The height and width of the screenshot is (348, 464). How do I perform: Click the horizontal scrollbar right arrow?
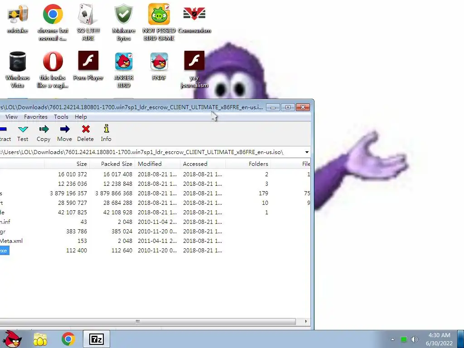[x=306, y=321]
